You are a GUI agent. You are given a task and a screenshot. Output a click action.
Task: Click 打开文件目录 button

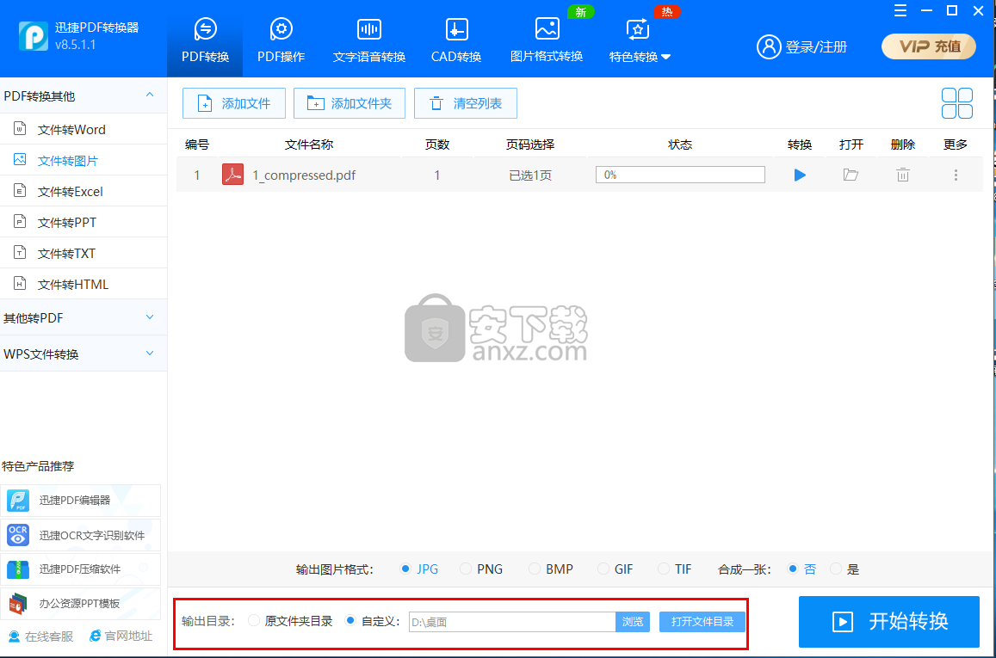(x=702, y=622)
